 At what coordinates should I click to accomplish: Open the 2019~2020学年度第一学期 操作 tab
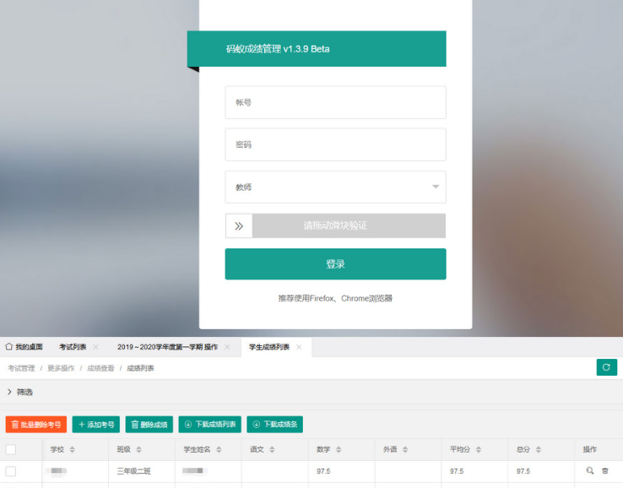pos(167,347)
